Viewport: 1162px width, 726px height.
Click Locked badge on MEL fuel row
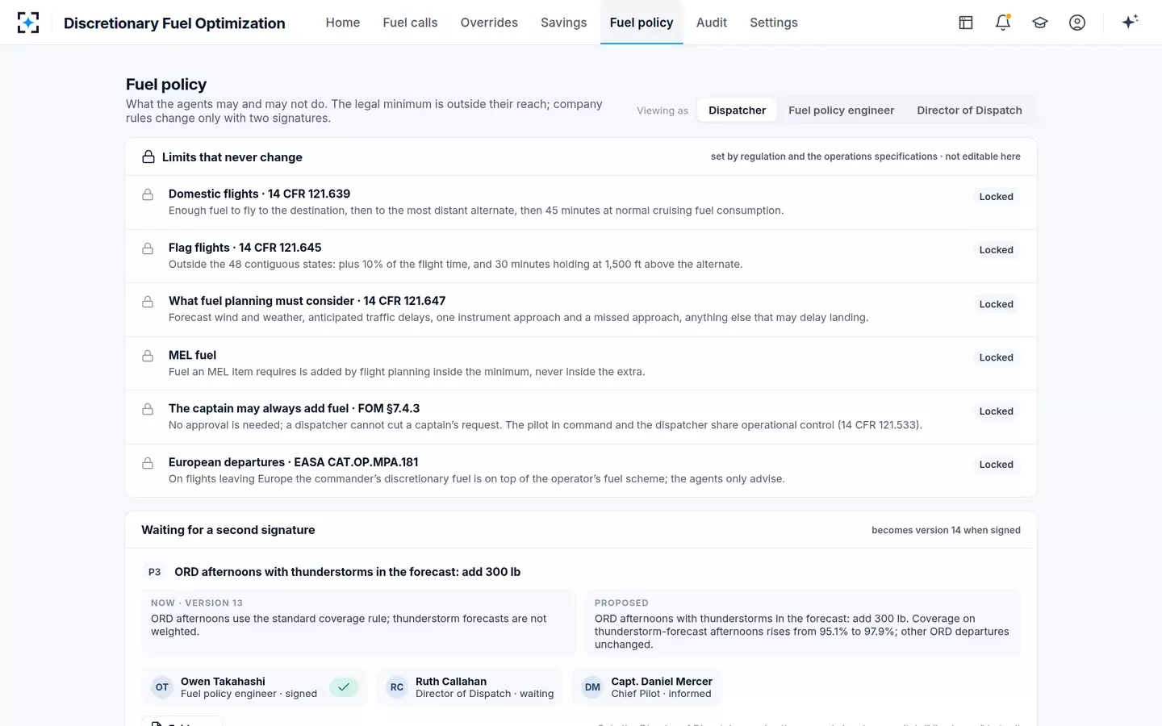[x=996, y=357]
